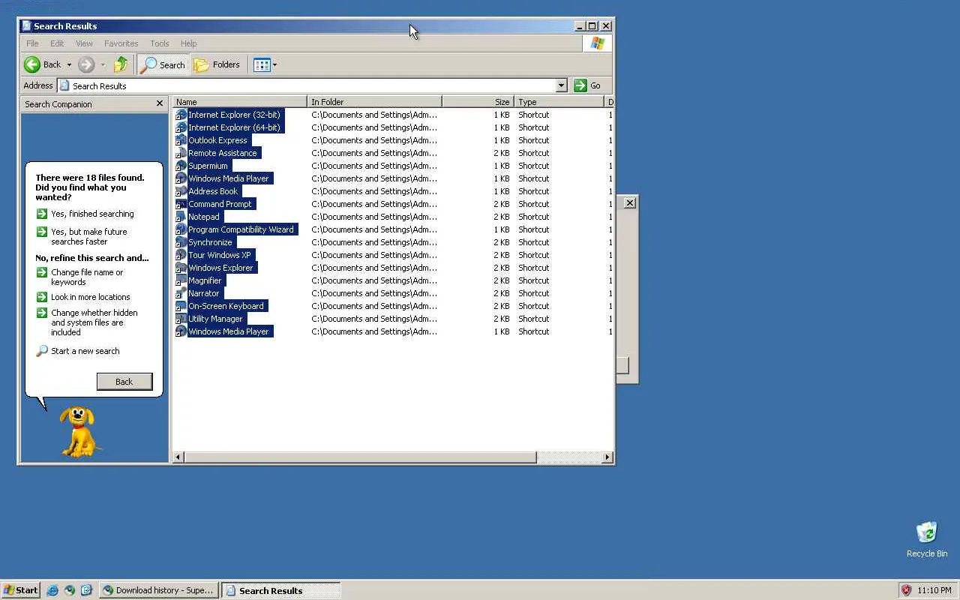Select the Notepad shortcut icon
The width and height of the screenshot is (960, 600).
pos(181,217)
